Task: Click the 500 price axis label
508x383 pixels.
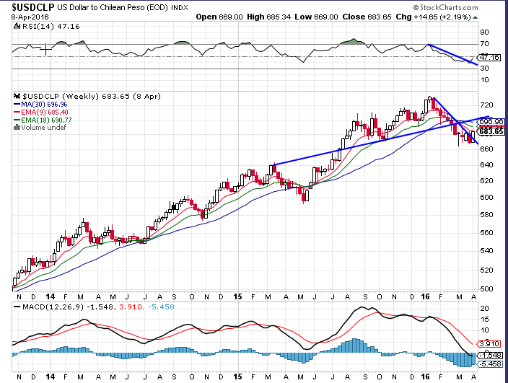Action: 486,289
